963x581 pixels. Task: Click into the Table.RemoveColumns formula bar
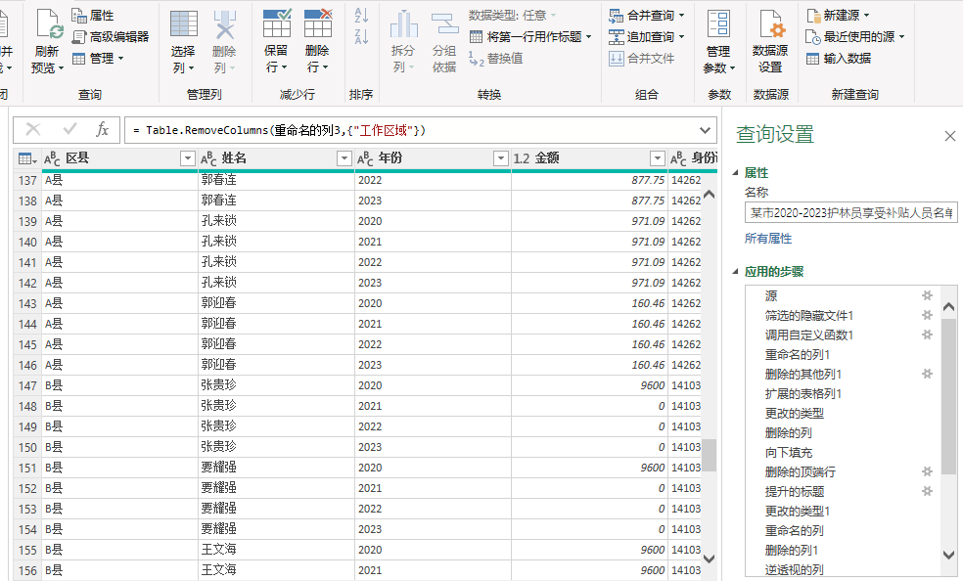point(410,130)
